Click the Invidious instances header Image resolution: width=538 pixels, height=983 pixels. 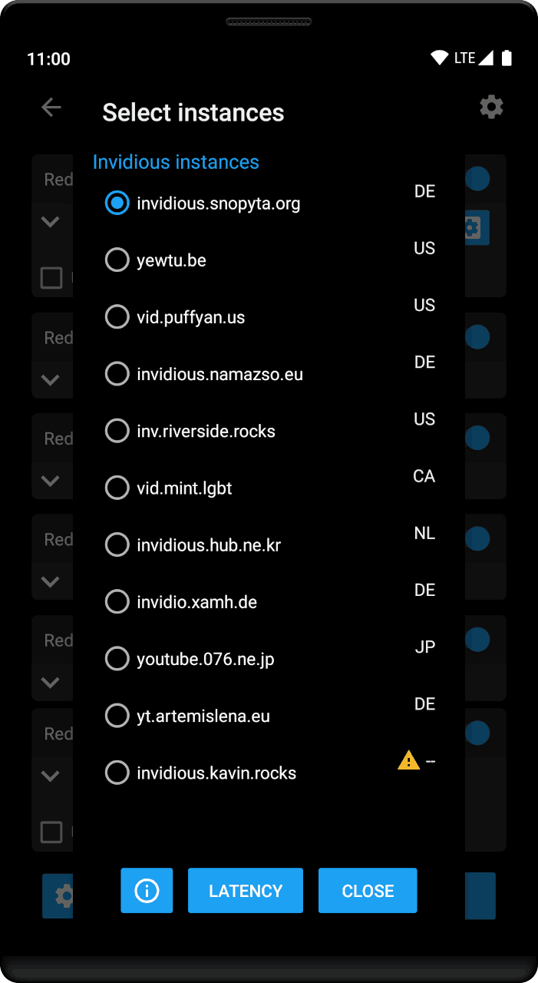tap(176, 162)
